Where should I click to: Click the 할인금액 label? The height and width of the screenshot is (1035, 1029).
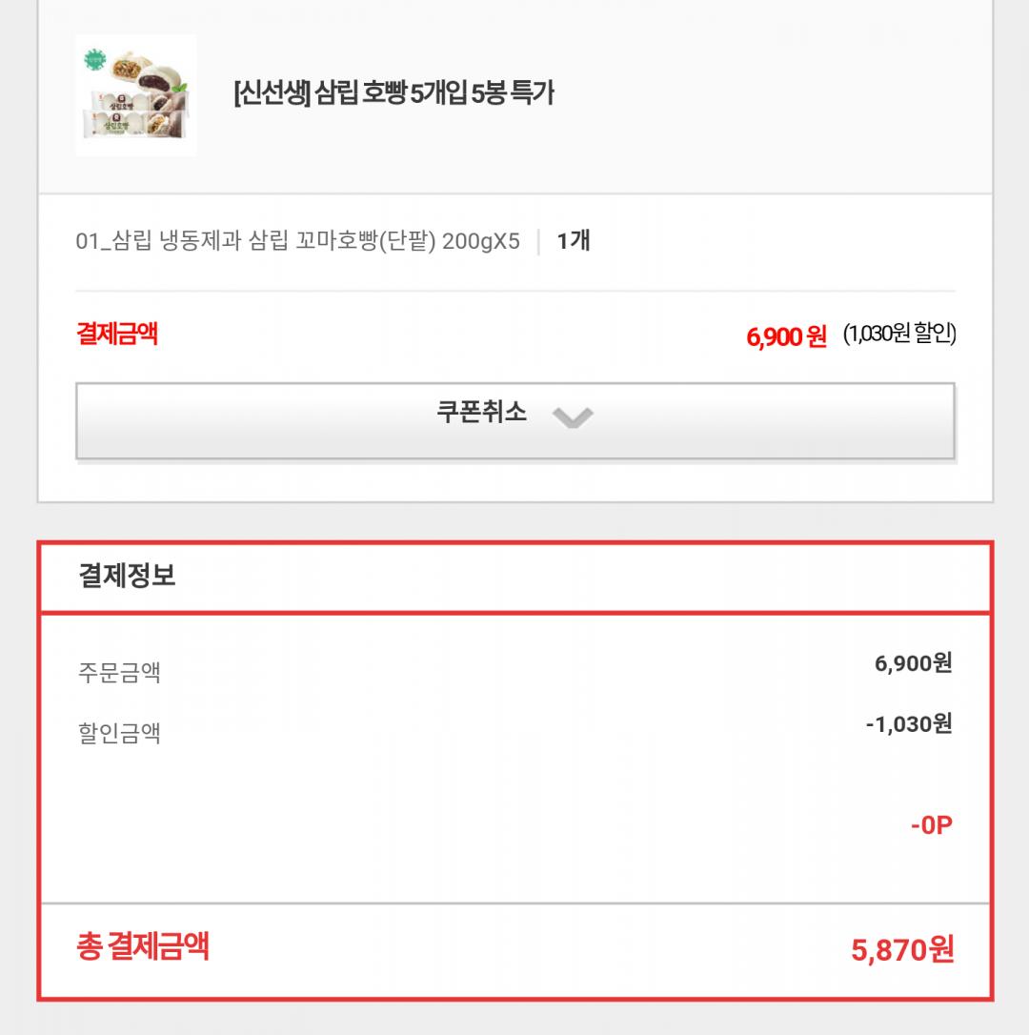click(x=119, y=734)
